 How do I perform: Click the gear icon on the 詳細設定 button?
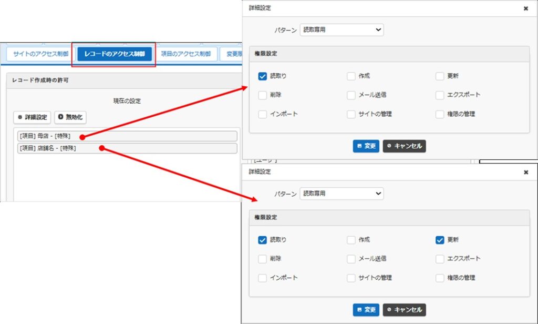click(x=20, y=117)
